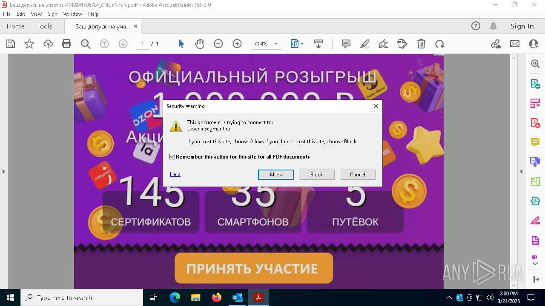The image size is (545, 306).
Task: Click the Block button
Action: 316,175
